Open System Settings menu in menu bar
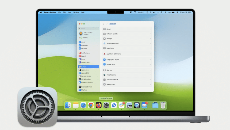 click(x=50, y=12)
